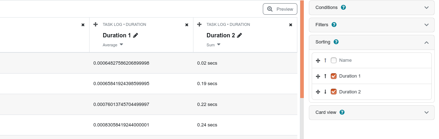Enable the Name sorting checkbox
This screenshot has height=139, width=439.
pos(334,60)
